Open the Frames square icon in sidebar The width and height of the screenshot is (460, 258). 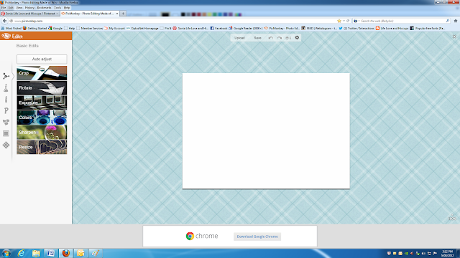coord(6,134)
